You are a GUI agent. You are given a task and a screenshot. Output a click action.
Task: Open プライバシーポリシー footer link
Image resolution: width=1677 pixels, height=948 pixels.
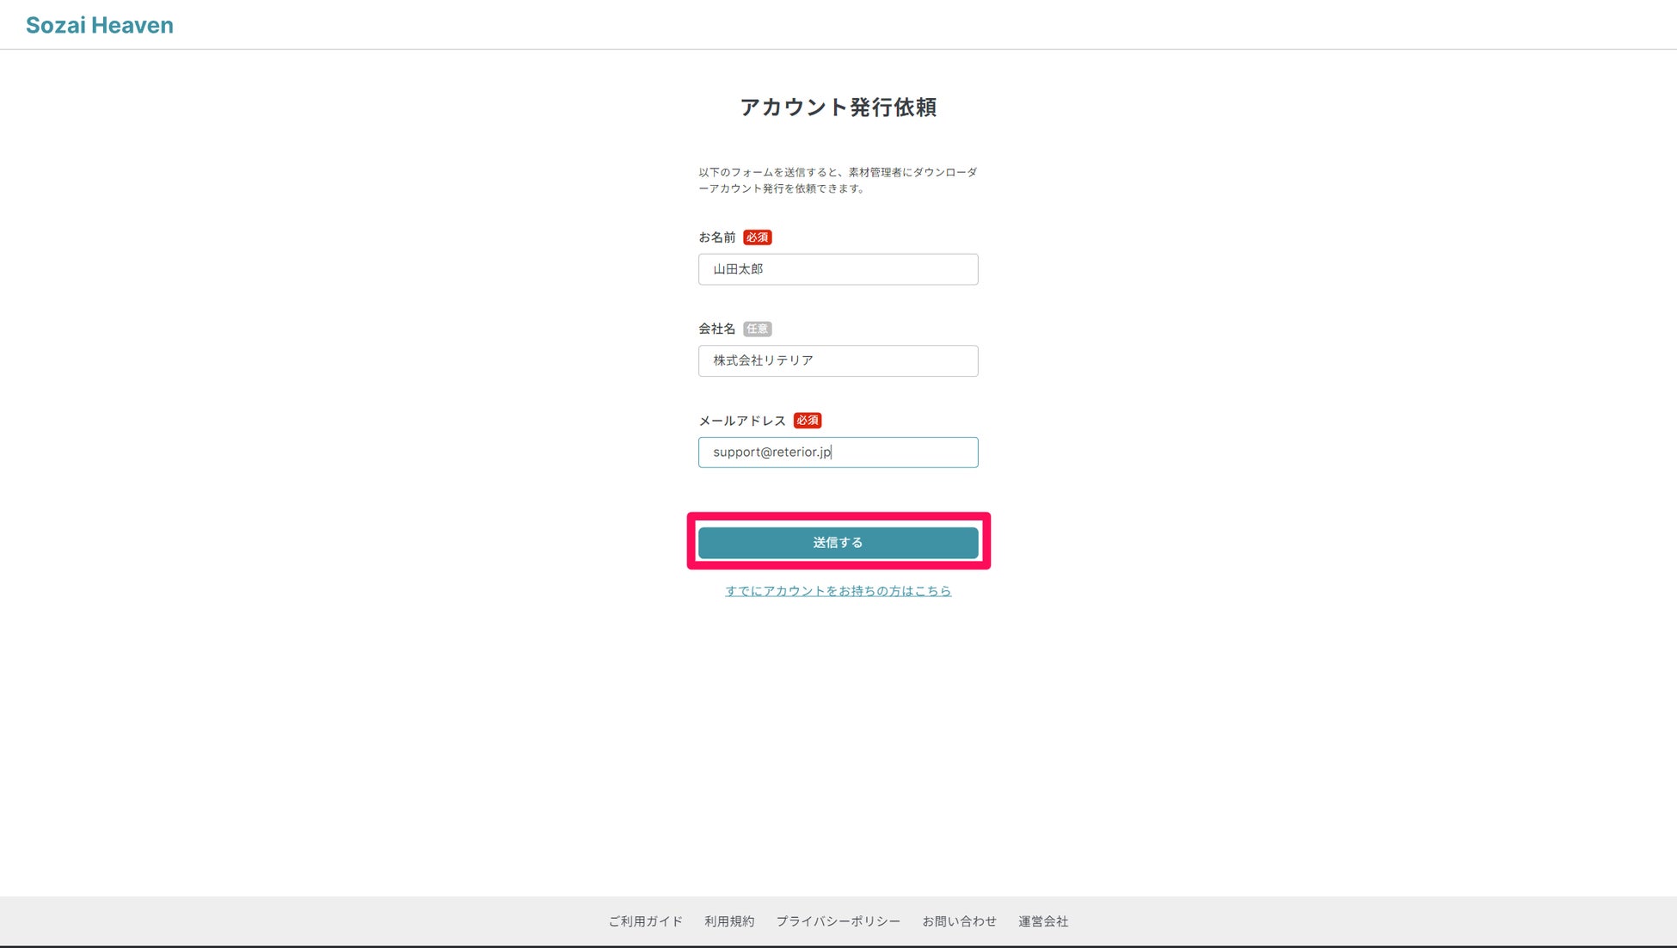pos(838,921)
